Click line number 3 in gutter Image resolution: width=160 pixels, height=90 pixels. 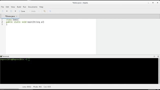tap(2, 24)
